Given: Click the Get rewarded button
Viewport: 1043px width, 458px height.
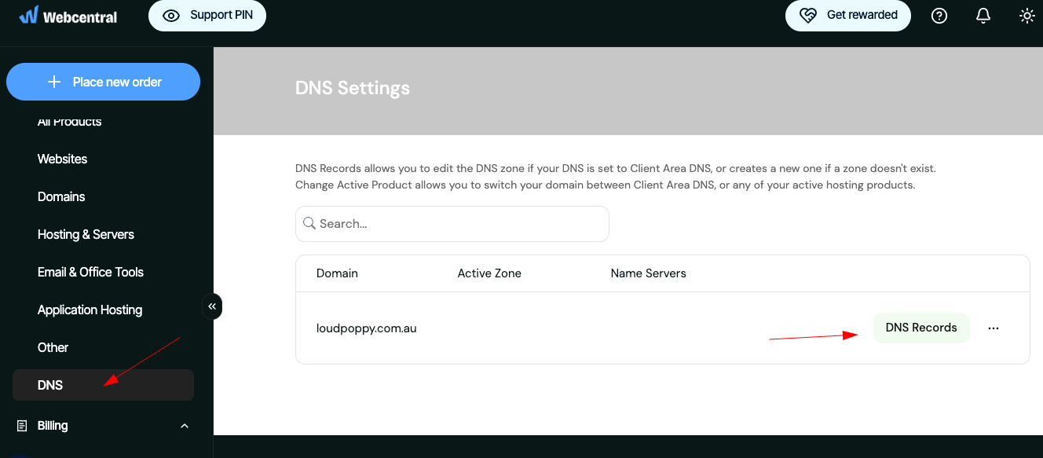Looking at the screenshot, I should (848, 16).
